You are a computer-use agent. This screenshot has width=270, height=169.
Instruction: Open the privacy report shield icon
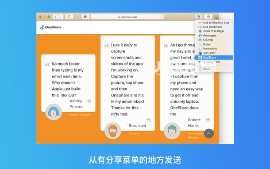point(85,17)
